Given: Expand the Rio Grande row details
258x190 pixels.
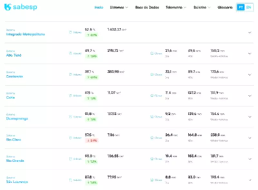Looking at the screenshot, I should click(x=250, y=159).
